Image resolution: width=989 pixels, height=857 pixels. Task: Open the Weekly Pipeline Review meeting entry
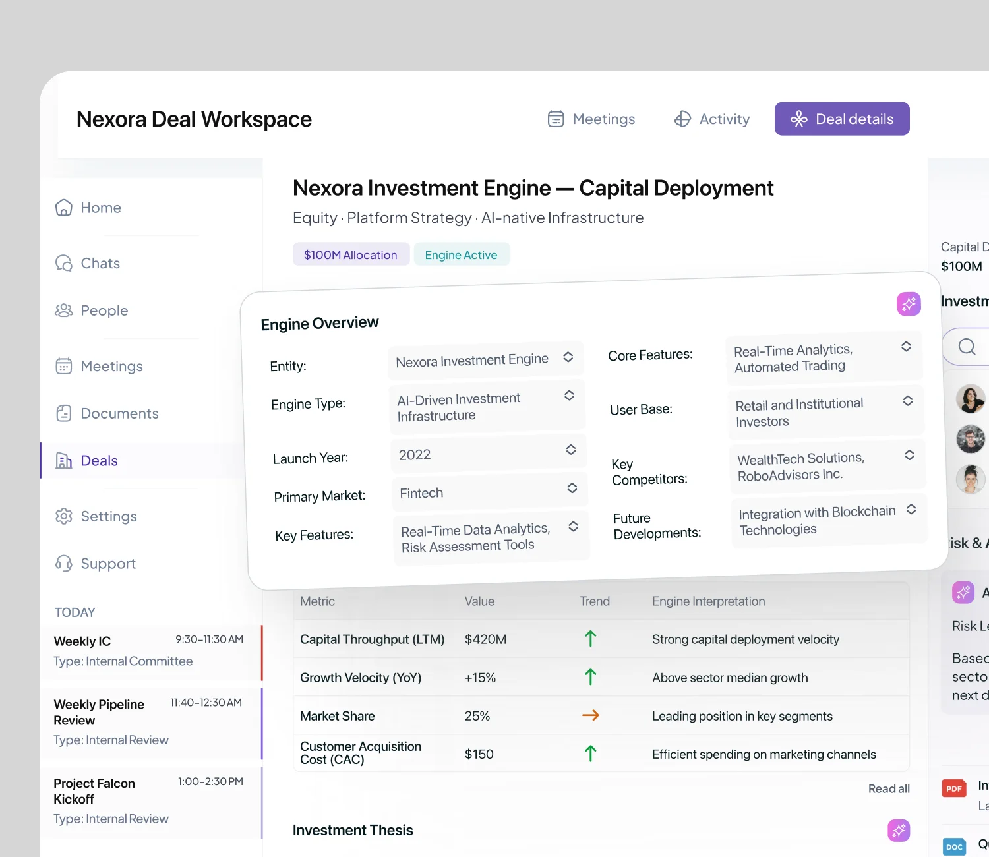coord(150,723)
